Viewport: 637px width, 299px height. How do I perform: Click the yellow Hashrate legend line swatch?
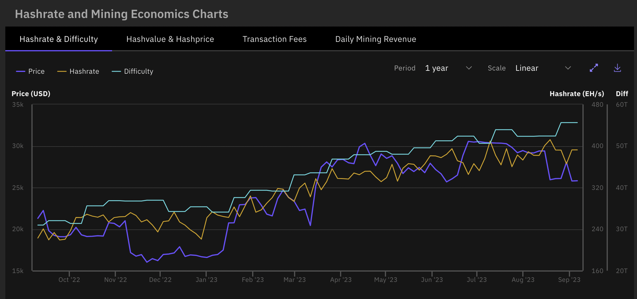[62, 71]
